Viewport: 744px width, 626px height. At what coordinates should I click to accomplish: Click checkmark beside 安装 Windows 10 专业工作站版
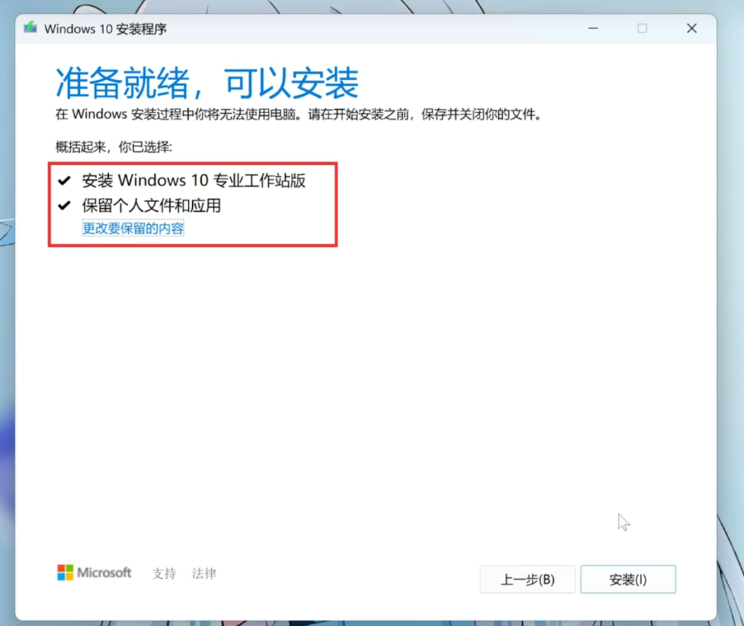[x=64, y=181]
